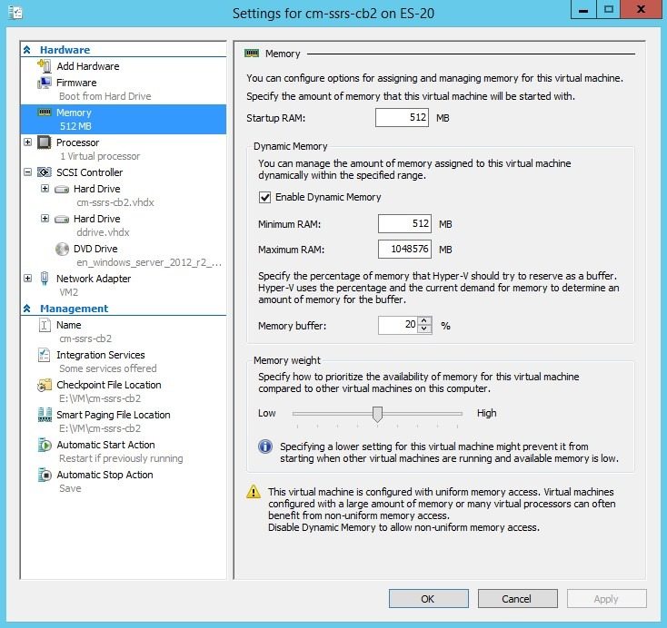
Task: Maximize the settings window
Action: [x=608, y=9]
